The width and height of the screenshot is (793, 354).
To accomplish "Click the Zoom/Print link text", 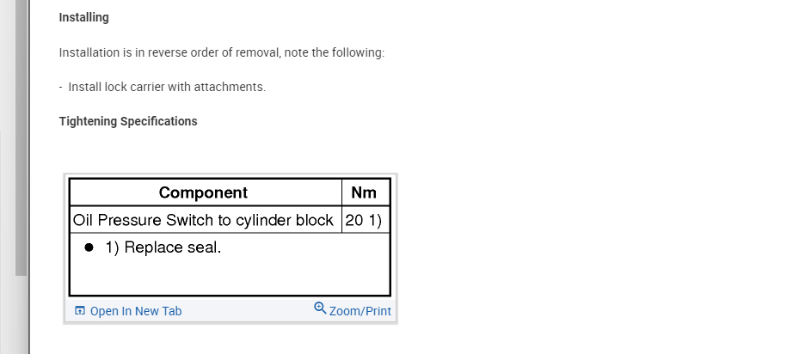I will (x=360, y=311).
